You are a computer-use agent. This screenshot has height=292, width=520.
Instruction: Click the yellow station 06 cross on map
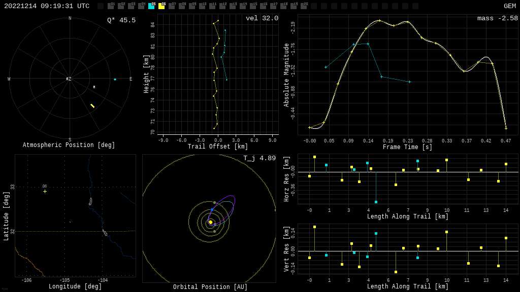[45, 191]
